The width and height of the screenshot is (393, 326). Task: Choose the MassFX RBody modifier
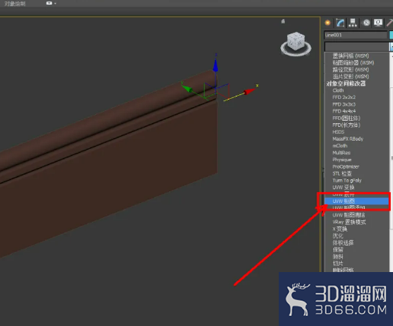pos(348,139)
